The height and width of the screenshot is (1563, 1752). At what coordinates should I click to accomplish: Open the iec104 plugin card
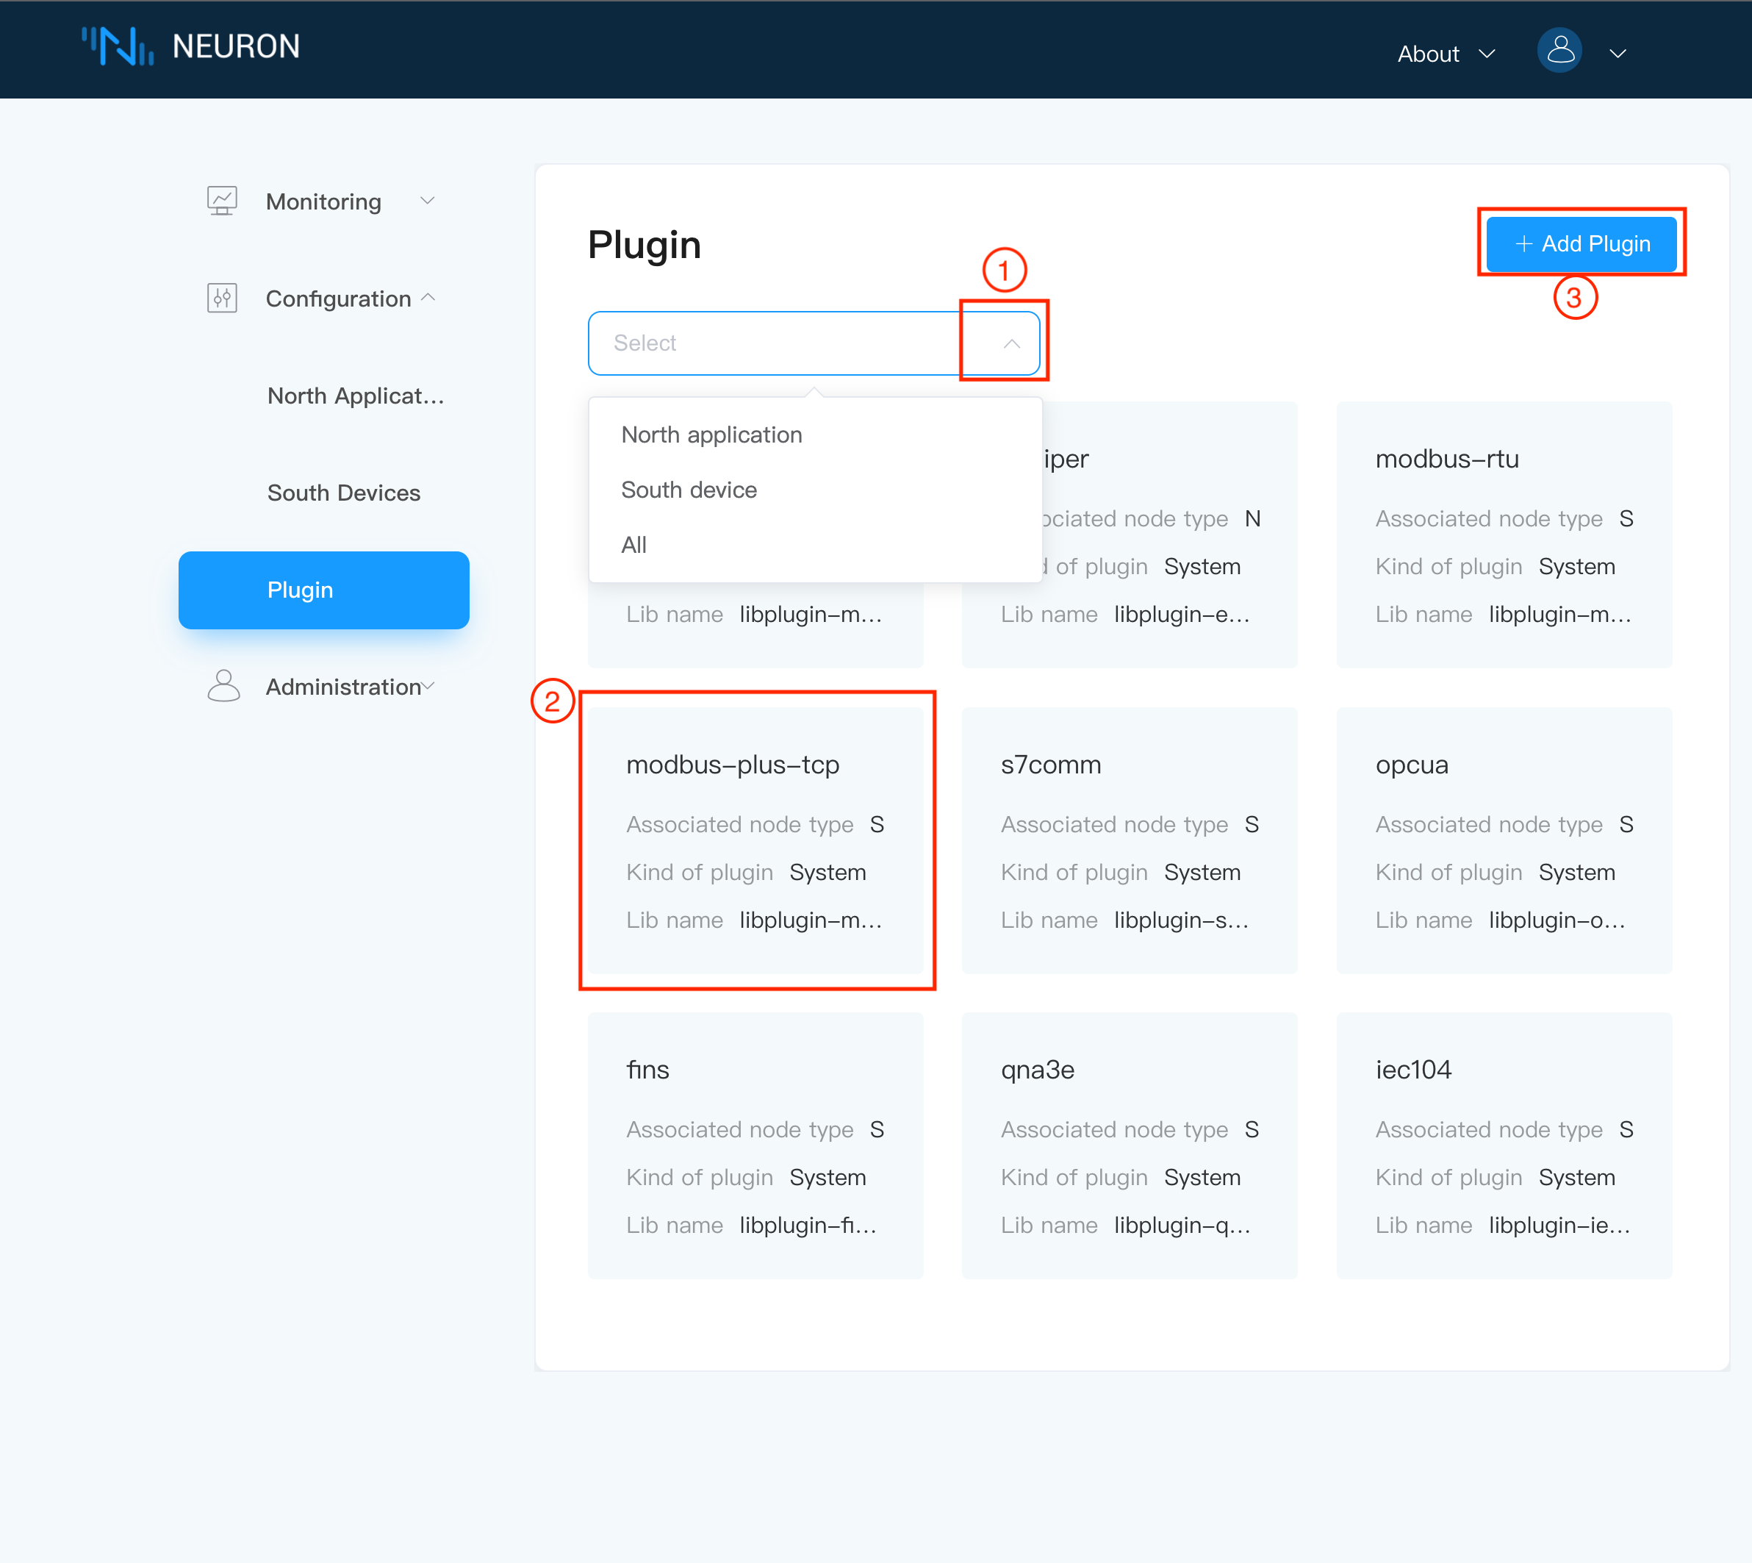coord(1504,1145)
